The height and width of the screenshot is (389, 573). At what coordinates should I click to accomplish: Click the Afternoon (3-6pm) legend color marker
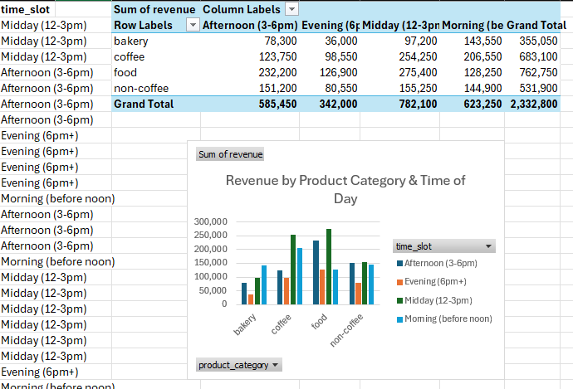coord(399,263)
